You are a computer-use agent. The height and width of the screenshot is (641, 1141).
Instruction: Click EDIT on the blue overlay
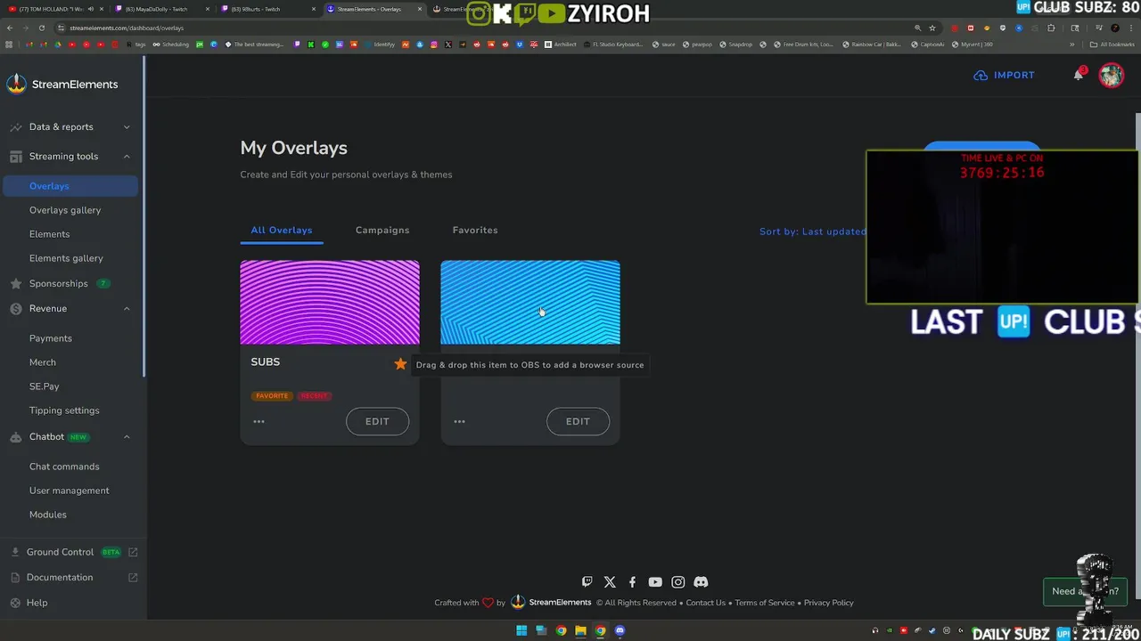click(x=578, y=421)
